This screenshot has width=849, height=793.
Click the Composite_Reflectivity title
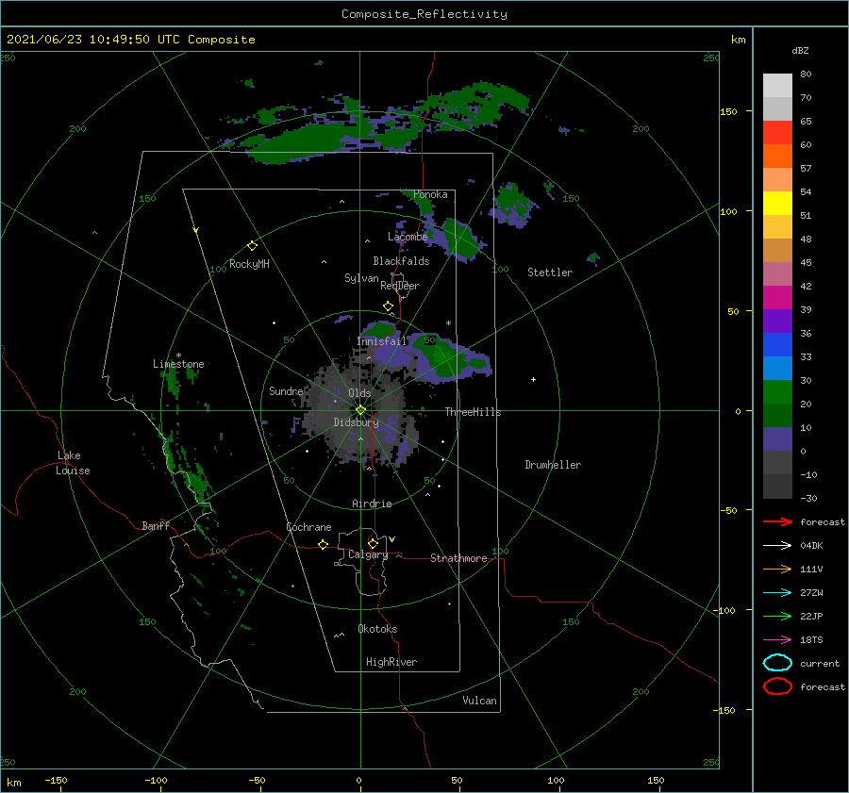click(424, 14)
